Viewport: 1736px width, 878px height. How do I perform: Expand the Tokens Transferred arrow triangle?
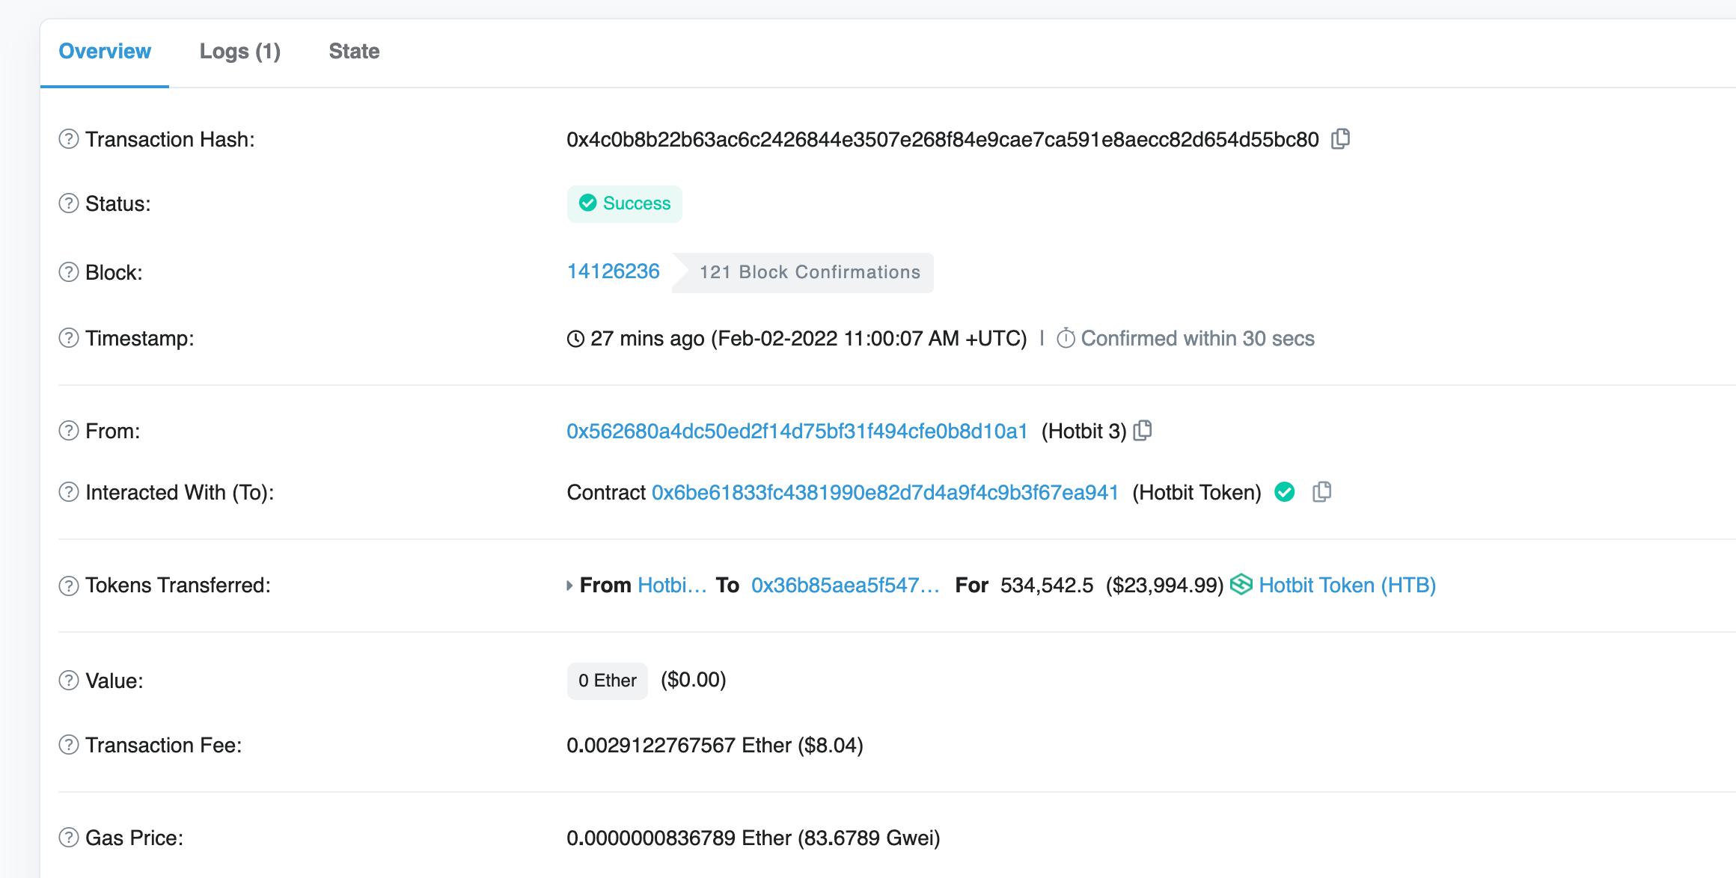569,586
